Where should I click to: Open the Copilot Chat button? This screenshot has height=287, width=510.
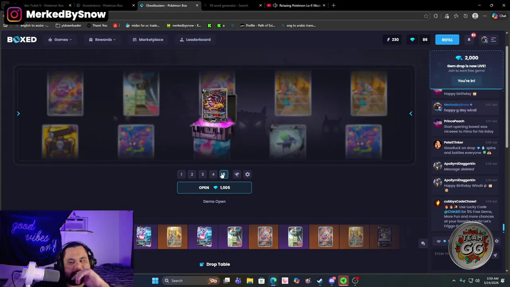point(499,16)
